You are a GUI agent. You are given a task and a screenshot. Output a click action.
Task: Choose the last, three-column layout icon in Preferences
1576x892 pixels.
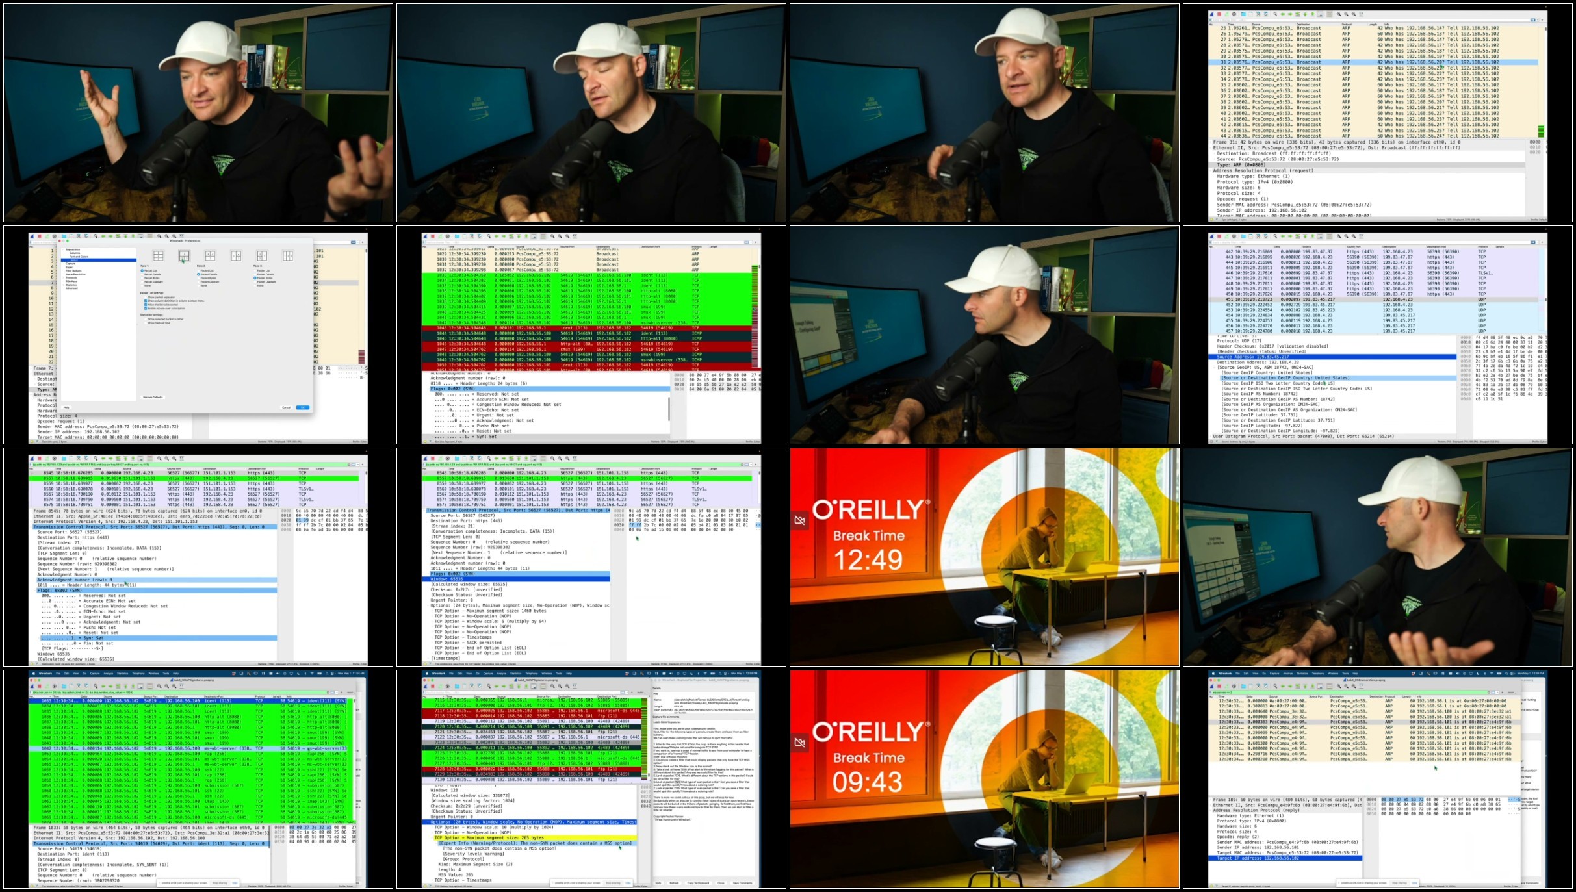click(288, 256)
